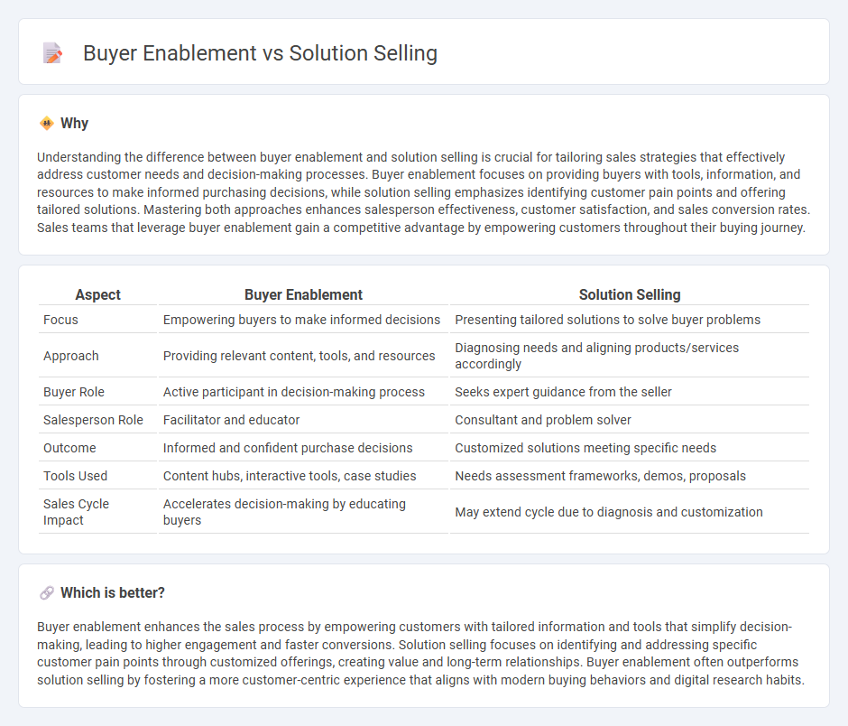Click the chain link icon by Which is better?

click(x=47, y=593)
